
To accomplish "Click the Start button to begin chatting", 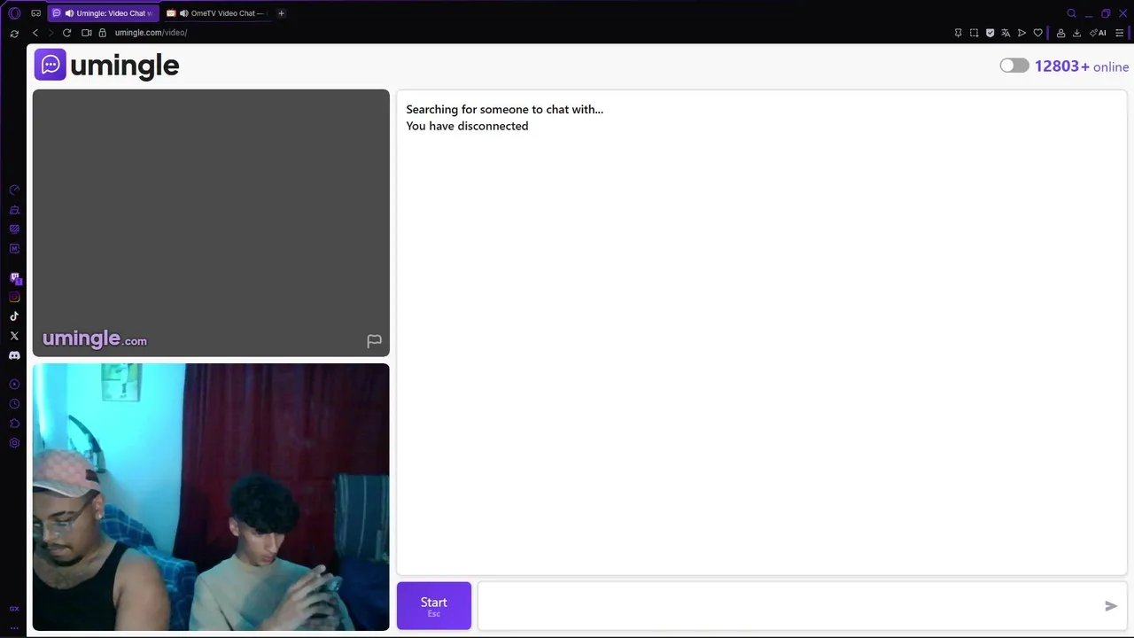I will point(434,606).
